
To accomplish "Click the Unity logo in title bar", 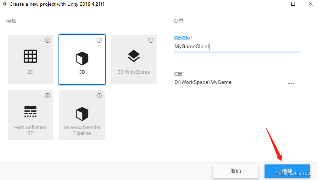I will tap(5, 4).
